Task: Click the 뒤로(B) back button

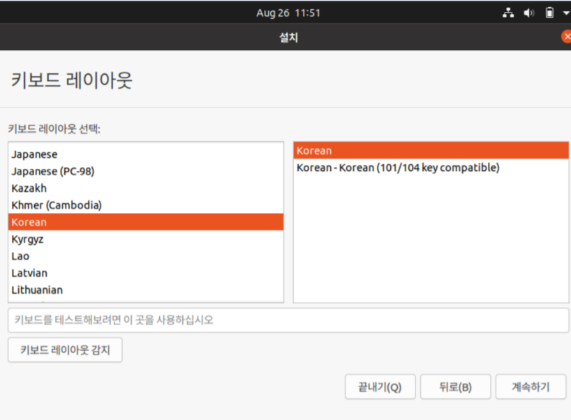Action: [x=455, y=387]
